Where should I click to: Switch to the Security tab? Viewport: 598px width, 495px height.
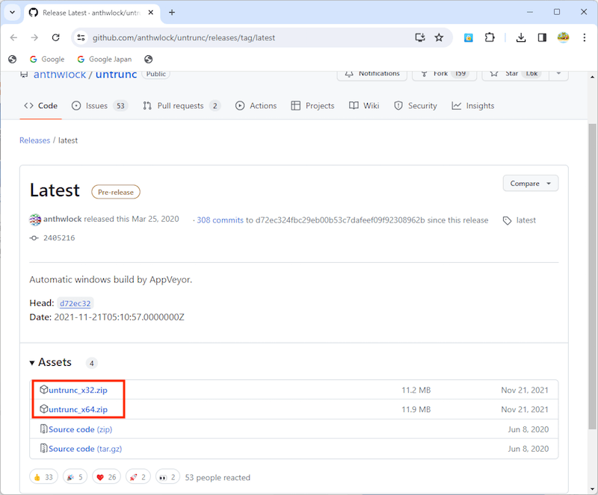(416, 106)
